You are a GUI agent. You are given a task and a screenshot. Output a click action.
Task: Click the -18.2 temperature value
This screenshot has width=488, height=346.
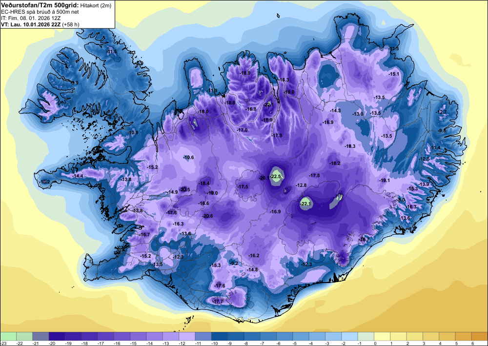(x=335, y=163)
